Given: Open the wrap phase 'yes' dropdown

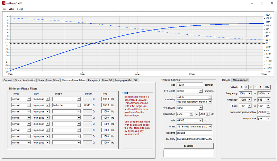Looking at the screenshot, I should pyautogui.click(x=263, y=118).
